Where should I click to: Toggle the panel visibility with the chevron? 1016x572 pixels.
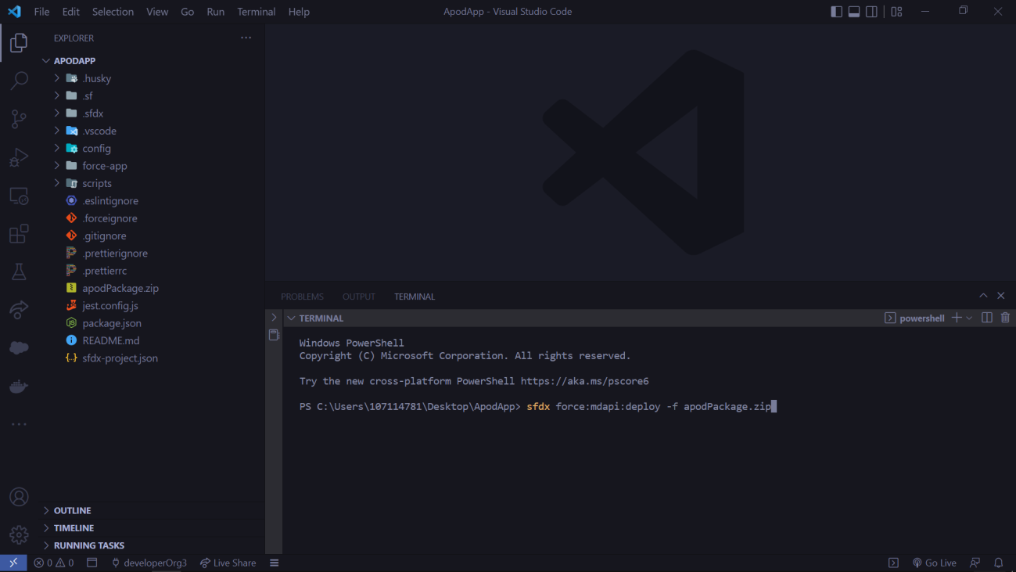983,296
